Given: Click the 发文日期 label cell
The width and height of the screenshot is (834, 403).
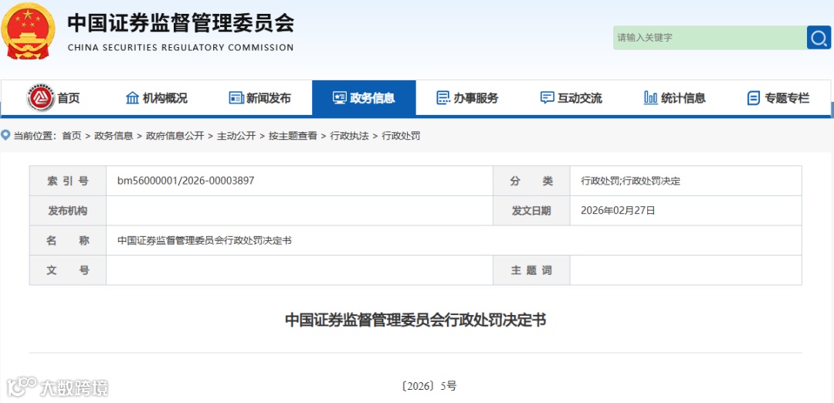Looking at the screenshot, I should tap(531, 211).
